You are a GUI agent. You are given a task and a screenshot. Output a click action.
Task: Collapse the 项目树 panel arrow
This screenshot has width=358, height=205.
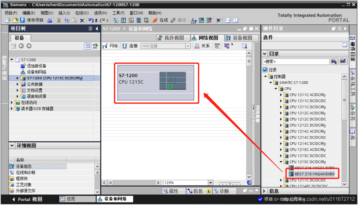97,28
